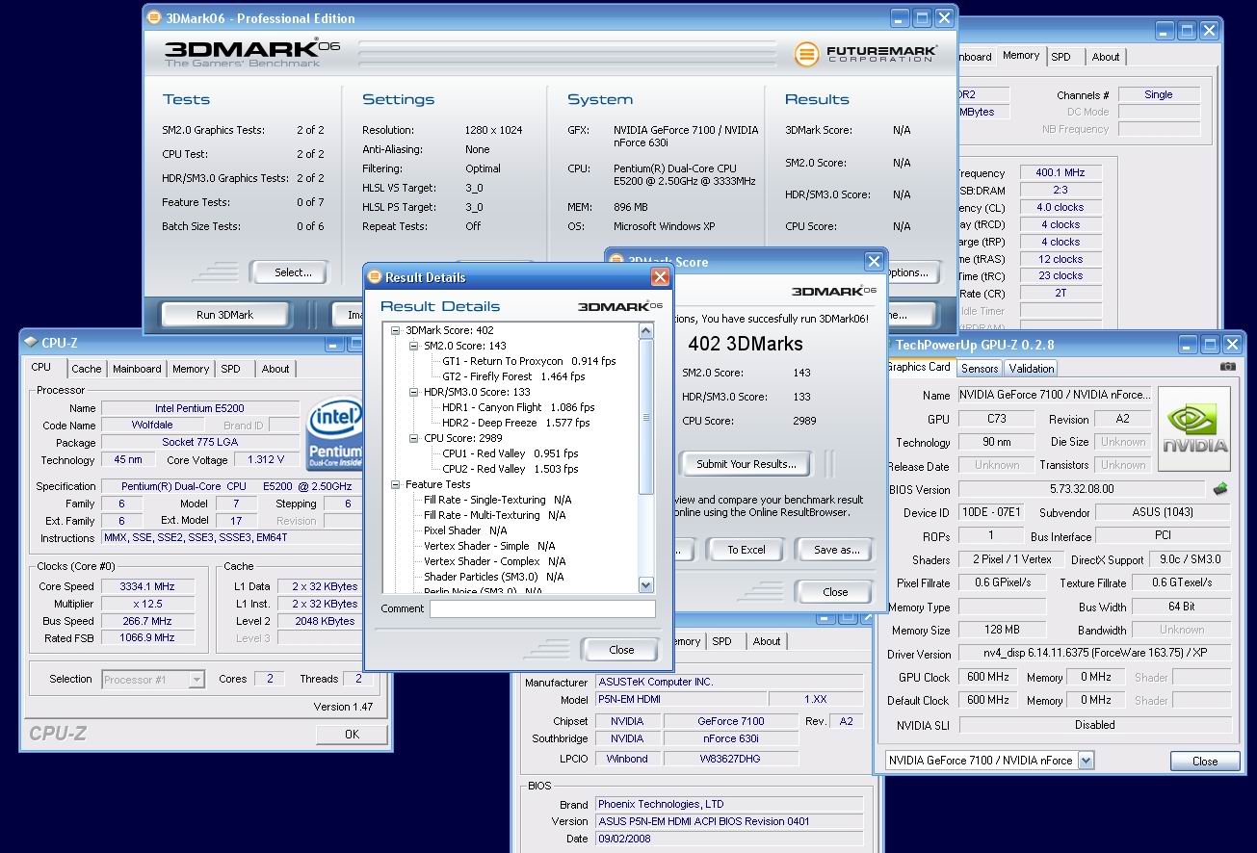The image size is (1257, 853).
Task: Click the Core Speed 3334.1 MHz value
Action: (x=148, y=586)
